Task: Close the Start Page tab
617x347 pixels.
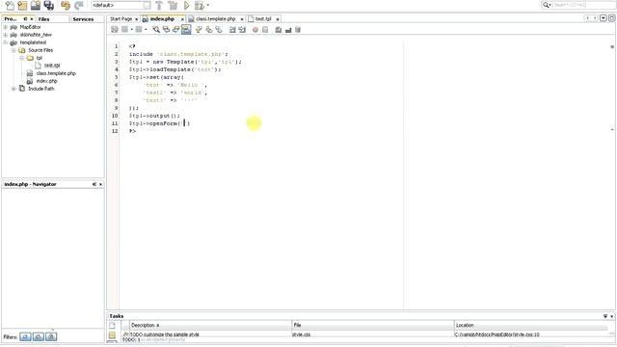Action: 136,19
